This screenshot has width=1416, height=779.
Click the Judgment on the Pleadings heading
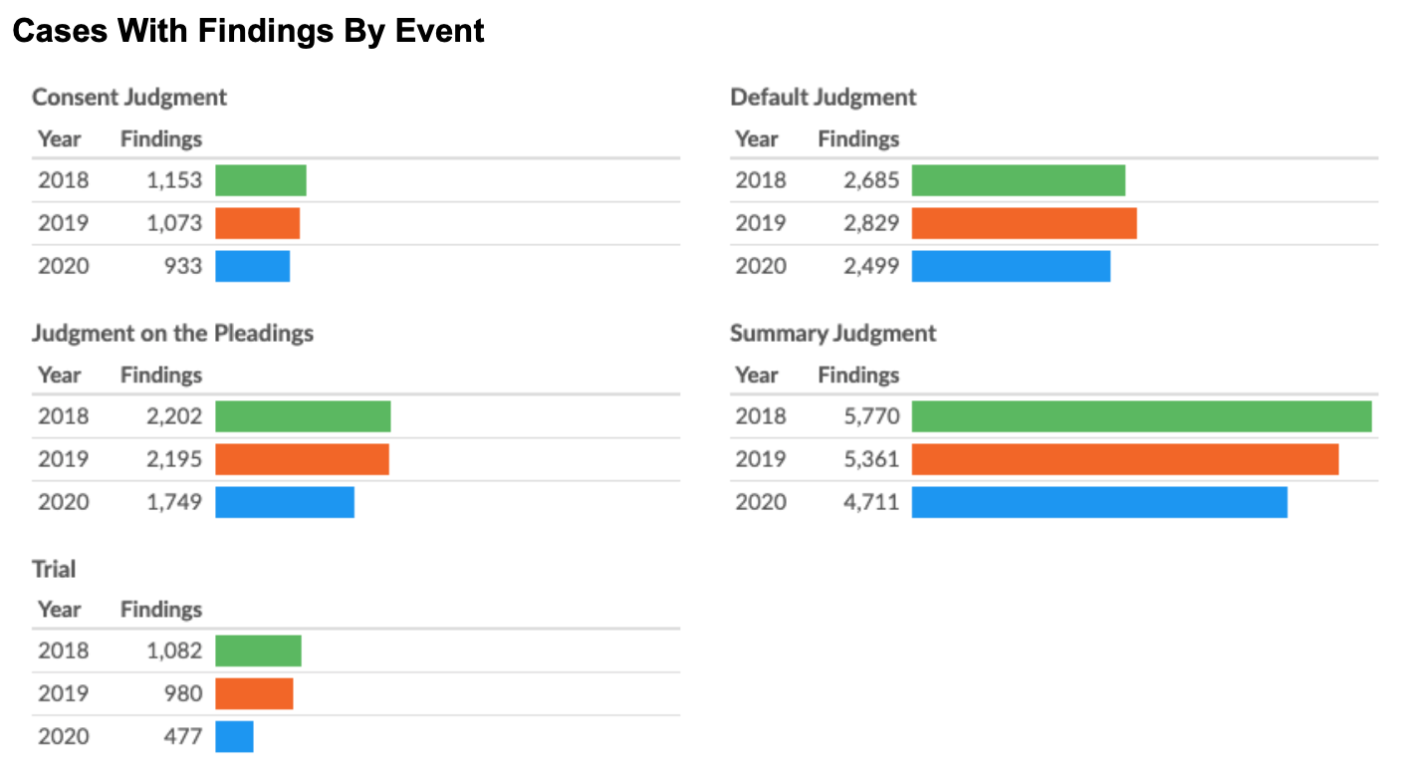pos(172,333)
